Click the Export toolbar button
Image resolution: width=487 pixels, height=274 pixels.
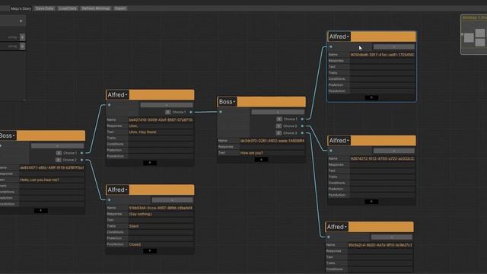[120, 8]
